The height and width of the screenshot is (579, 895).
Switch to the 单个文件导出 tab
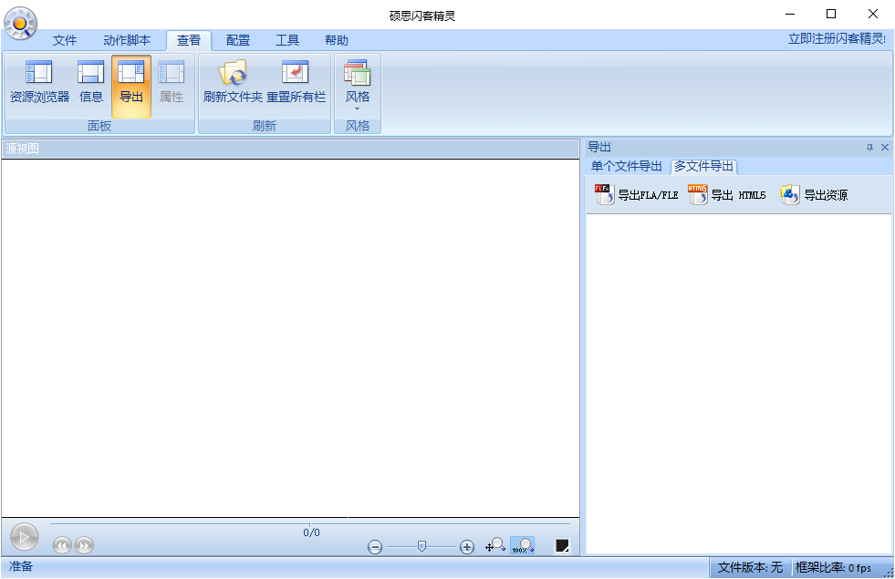[626, 167]
